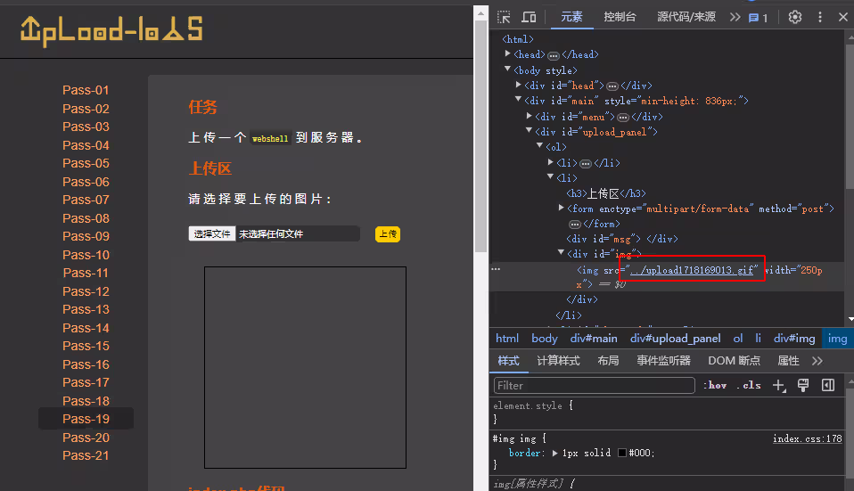Collapse the div id="upload_panel" node
Screen dimensions: 854x491
pyautogui.click(x=529, y=131)
